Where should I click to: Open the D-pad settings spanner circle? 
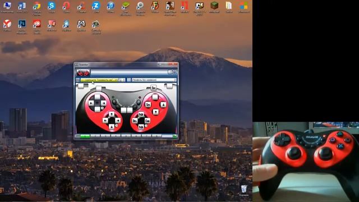(102, 108)
